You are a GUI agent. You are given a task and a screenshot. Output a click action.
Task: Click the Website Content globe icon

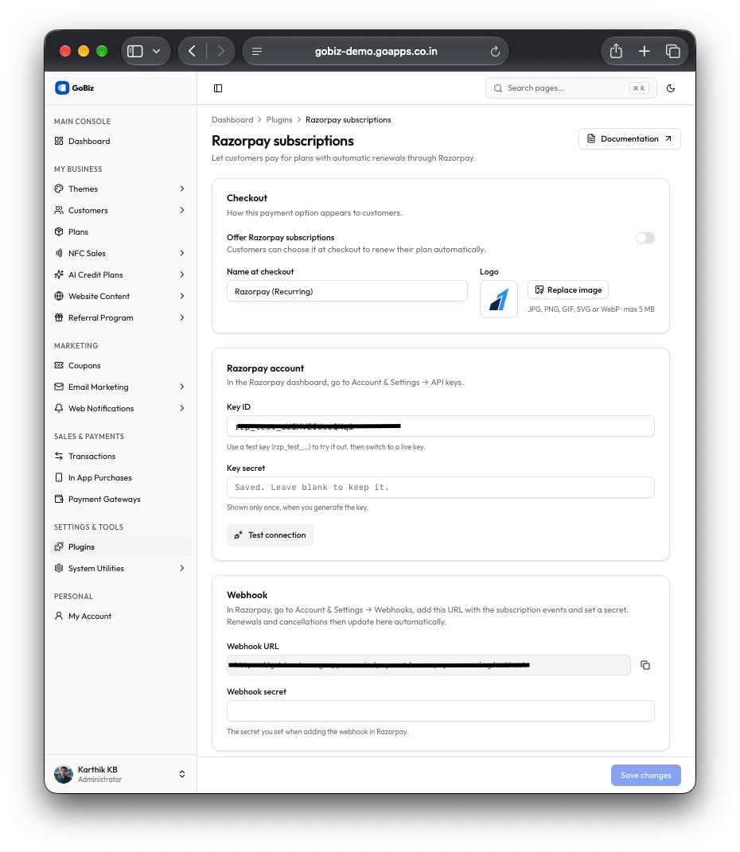click(59, 296)
